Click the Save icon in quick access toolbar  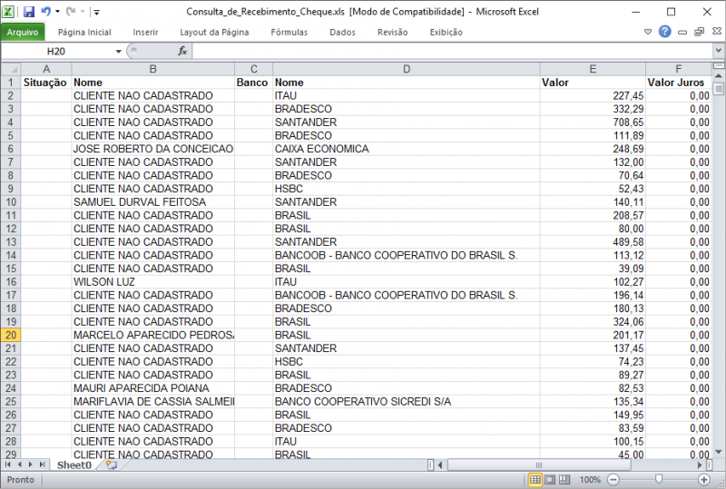pyautogui.click(x=29, y=12)
